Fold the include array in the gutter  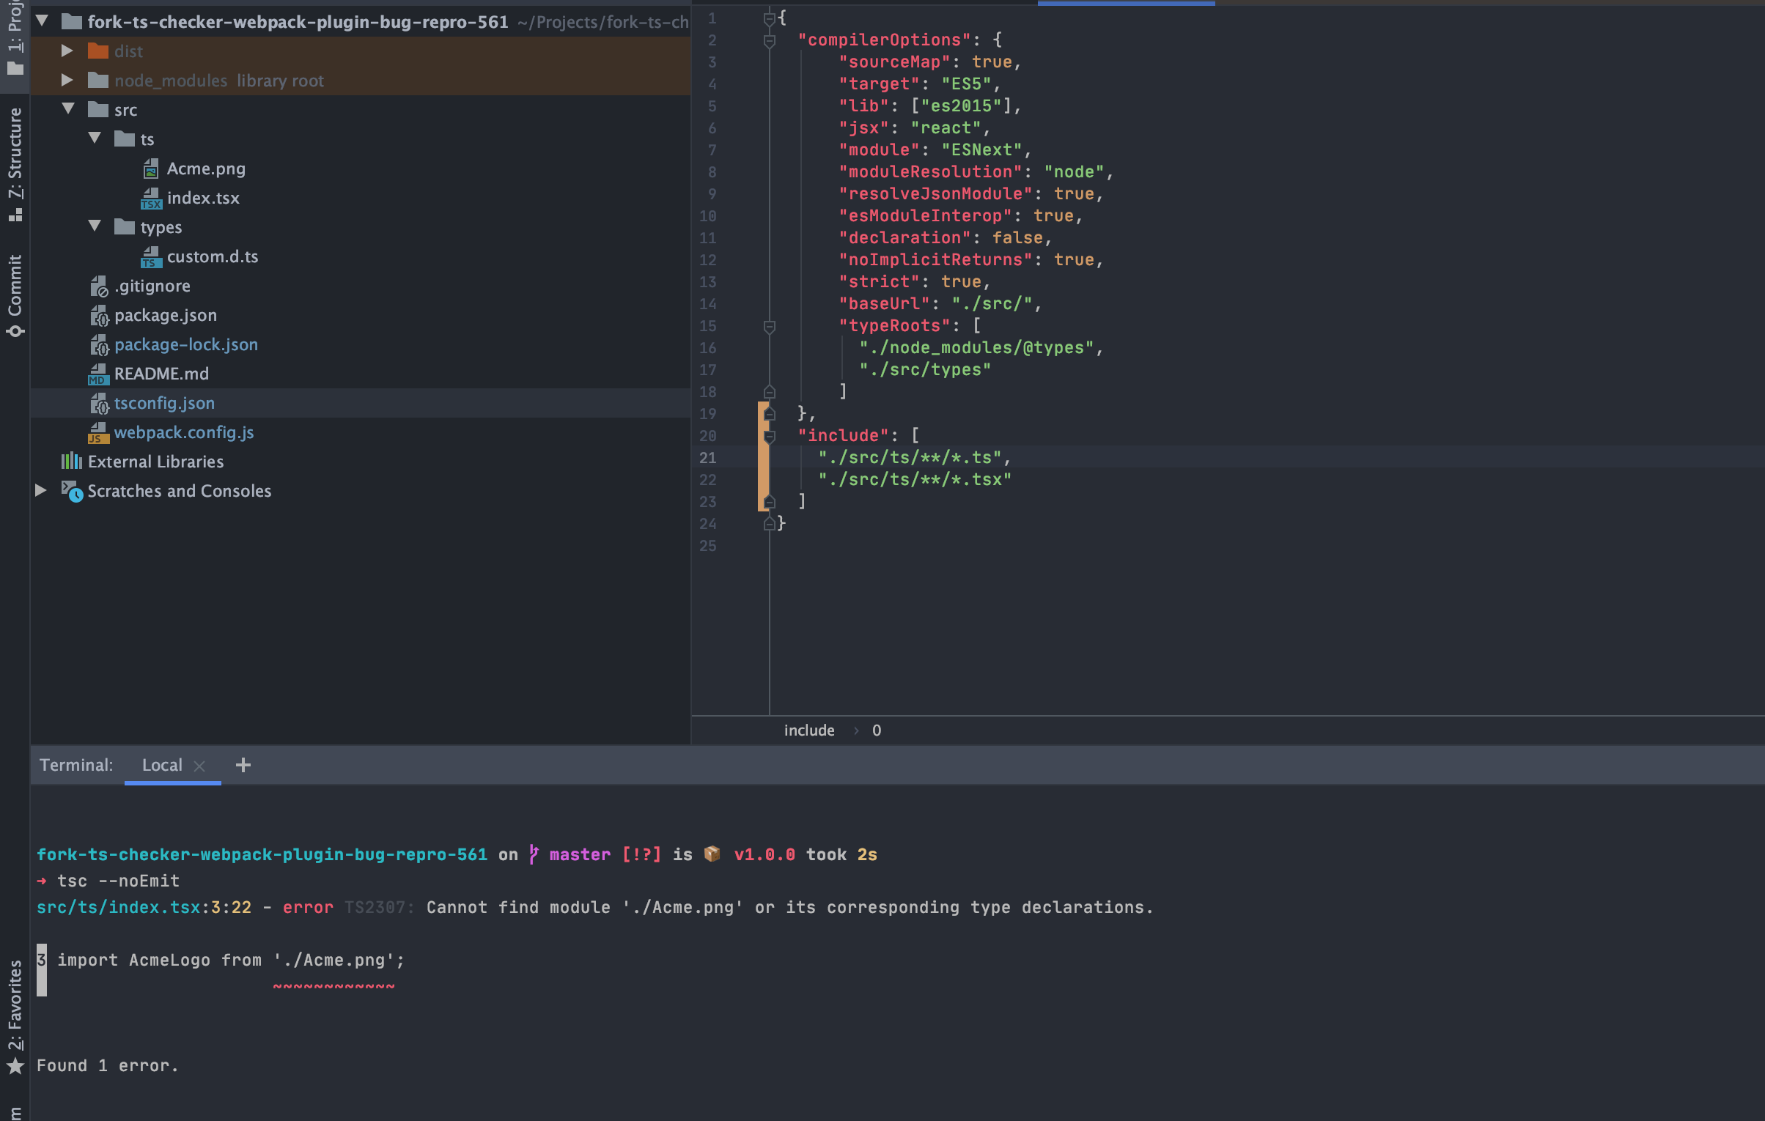coord(770,437)
